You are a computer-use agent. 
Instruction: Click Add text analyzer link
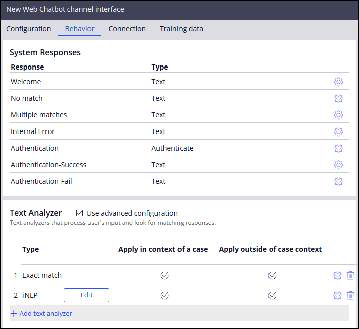click(41, 313)
